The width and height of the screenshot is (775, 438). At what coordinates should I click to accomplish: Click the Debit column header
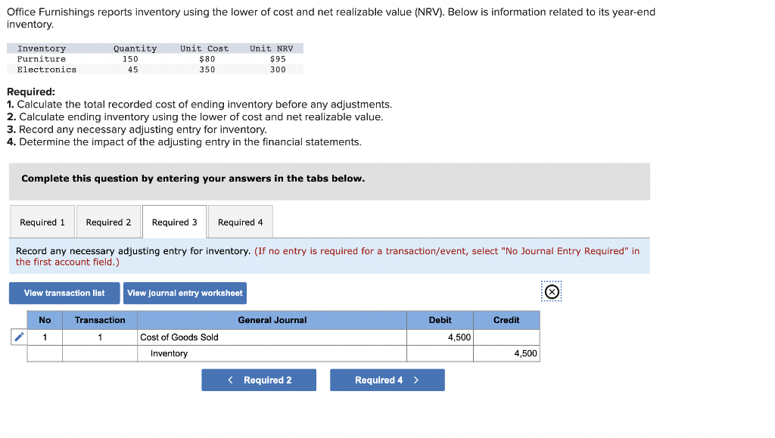pos(440,320)
